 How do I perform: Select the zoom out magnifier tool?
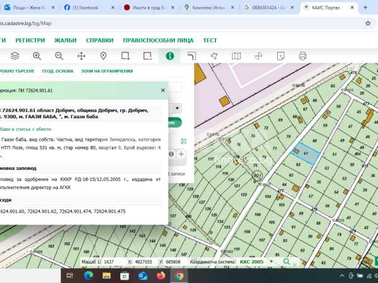[x=59, y=56]
